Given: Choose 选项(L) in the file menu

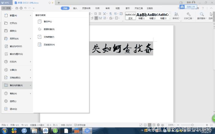Looking at the screenshot, I should pyautogui.click(x=17, y=101).
